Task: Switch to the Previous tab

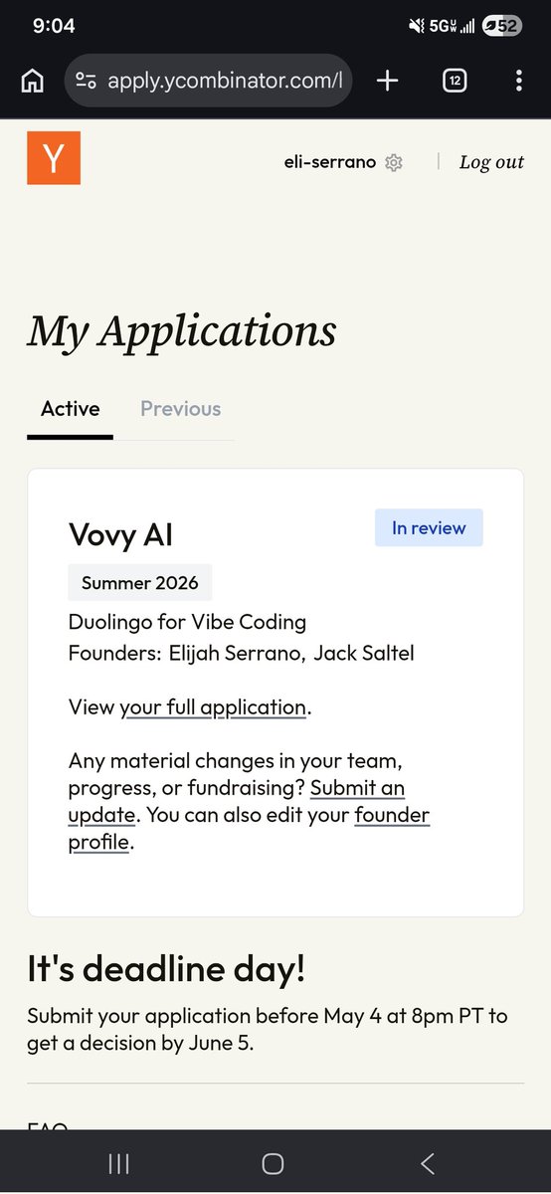Action: click(180, 409)
